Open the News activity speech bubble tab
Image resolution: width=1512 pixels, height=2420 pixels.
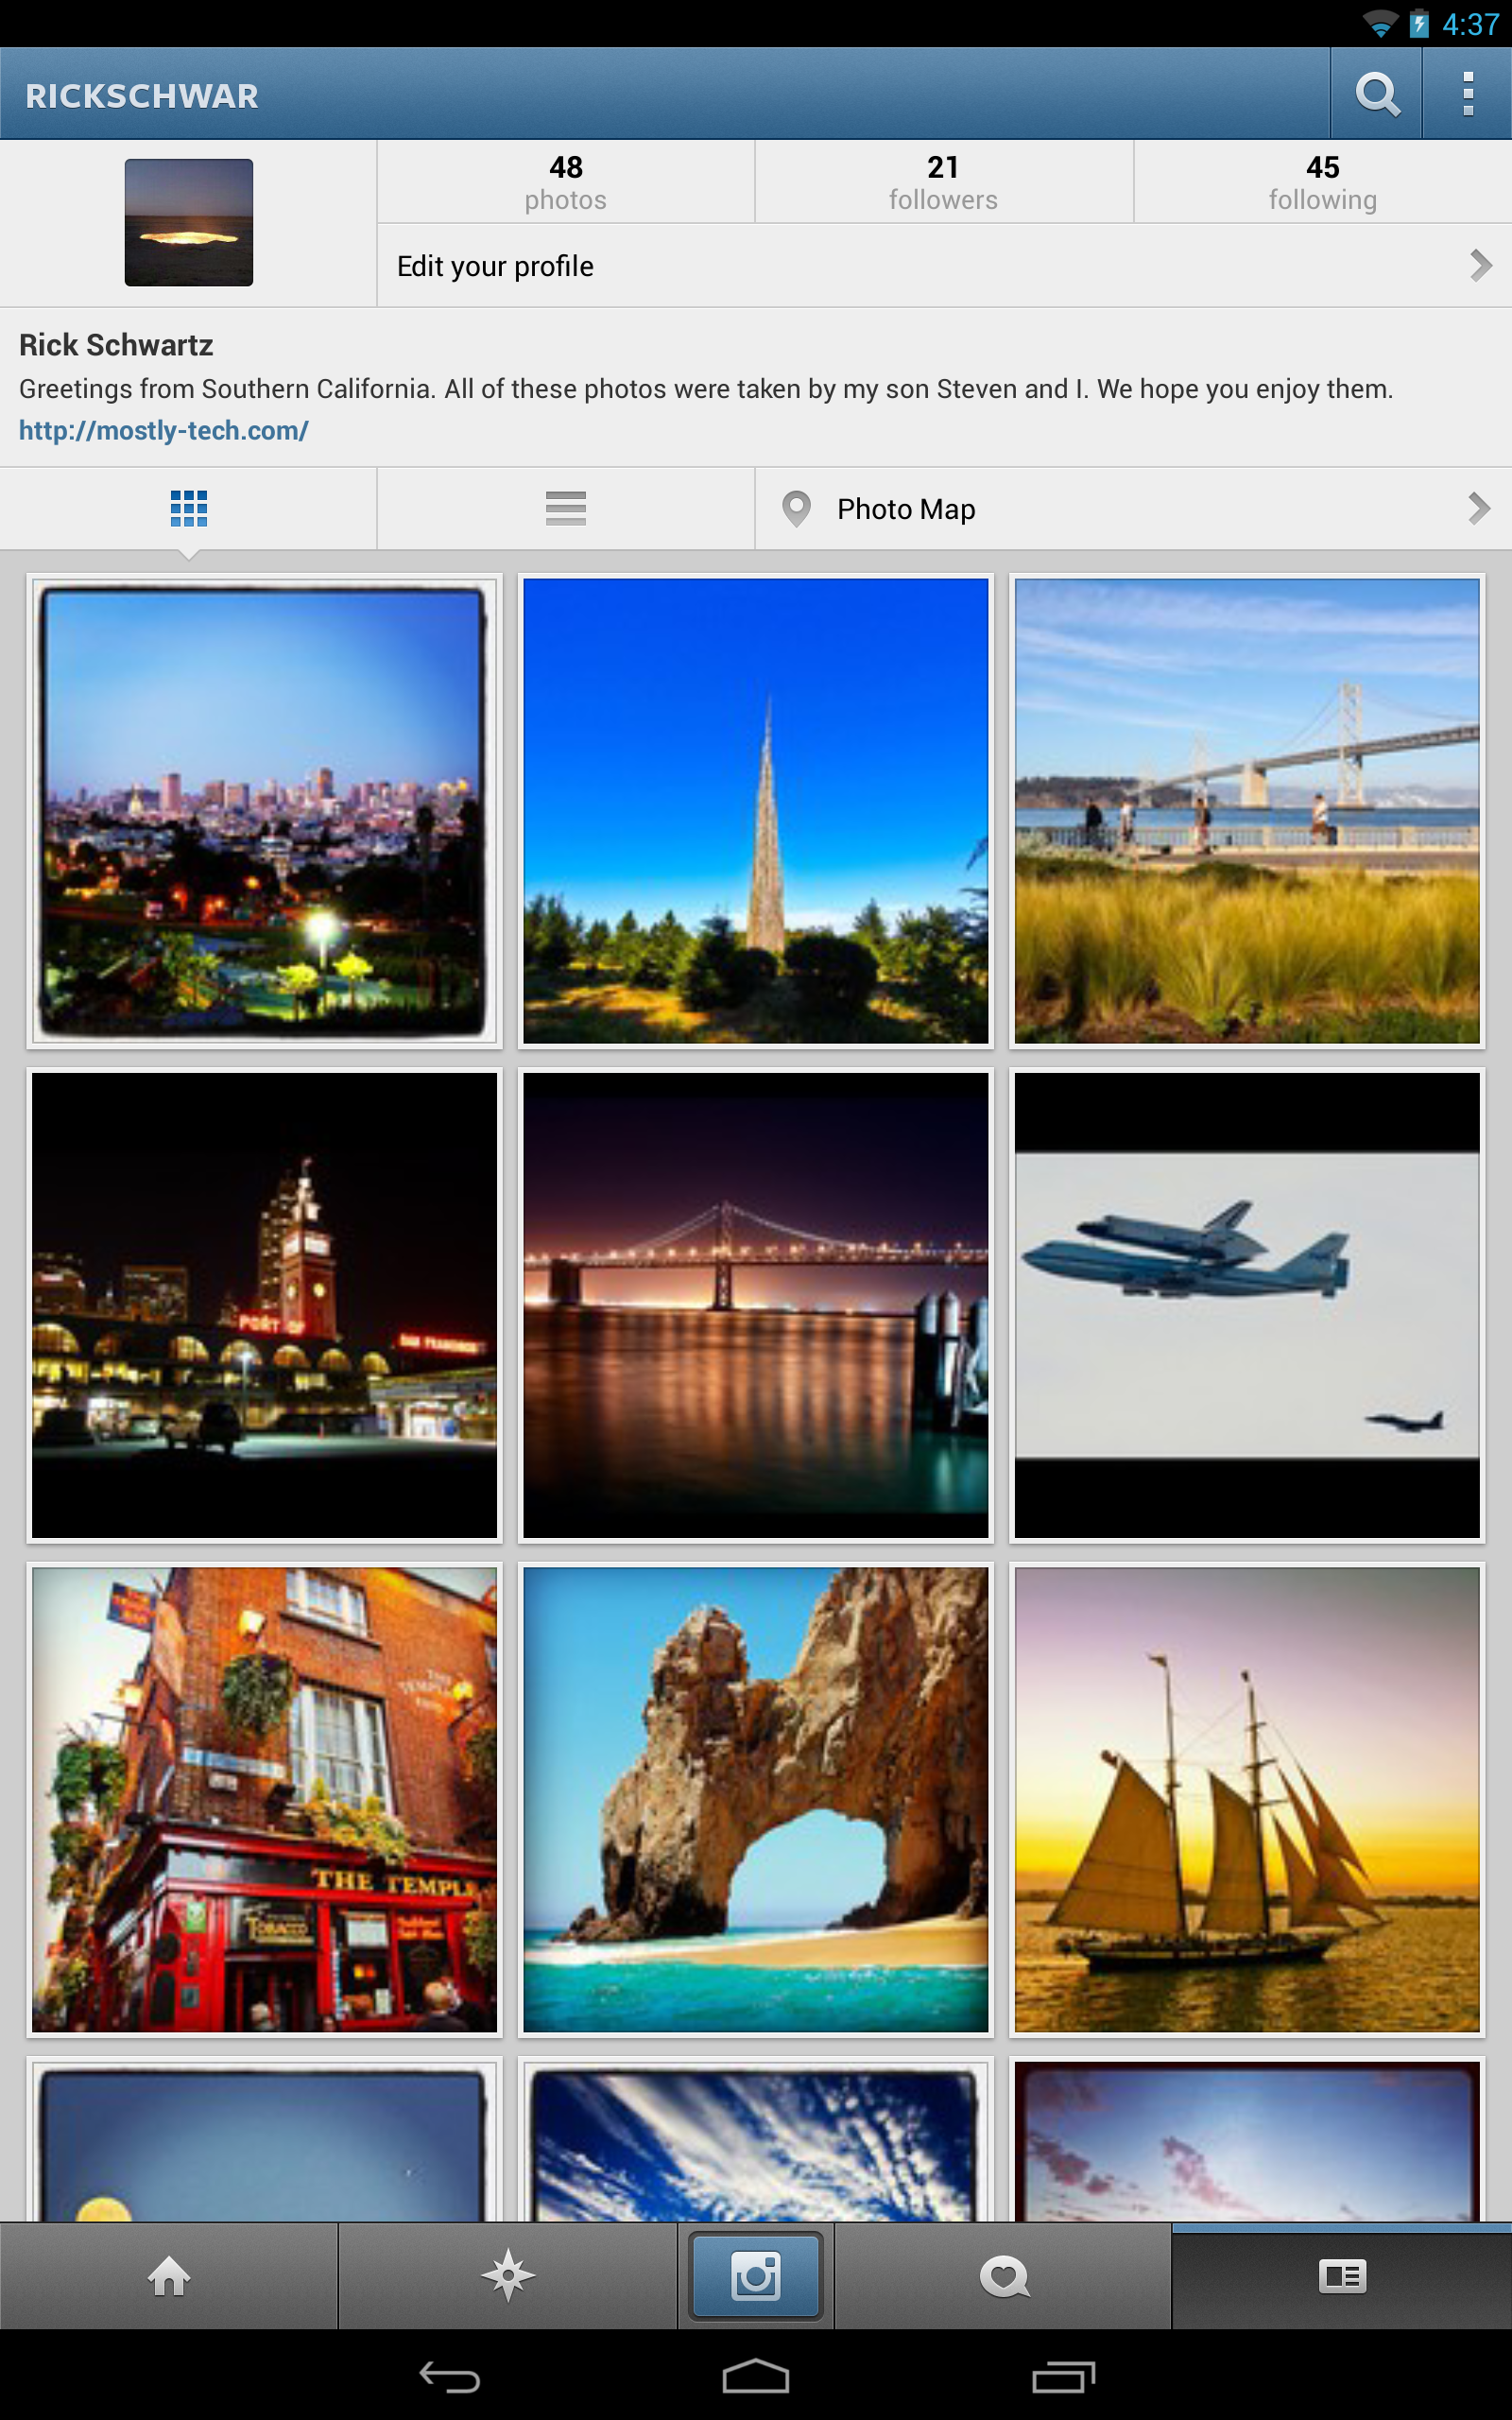(x=1003, y=2276)
